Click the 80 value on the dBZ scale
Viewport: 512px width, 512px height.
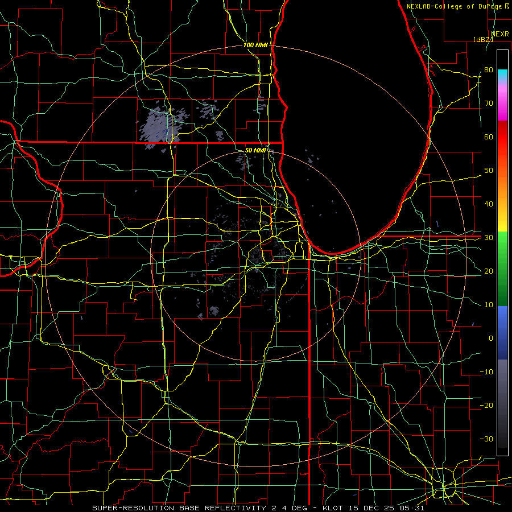(489, 70)
